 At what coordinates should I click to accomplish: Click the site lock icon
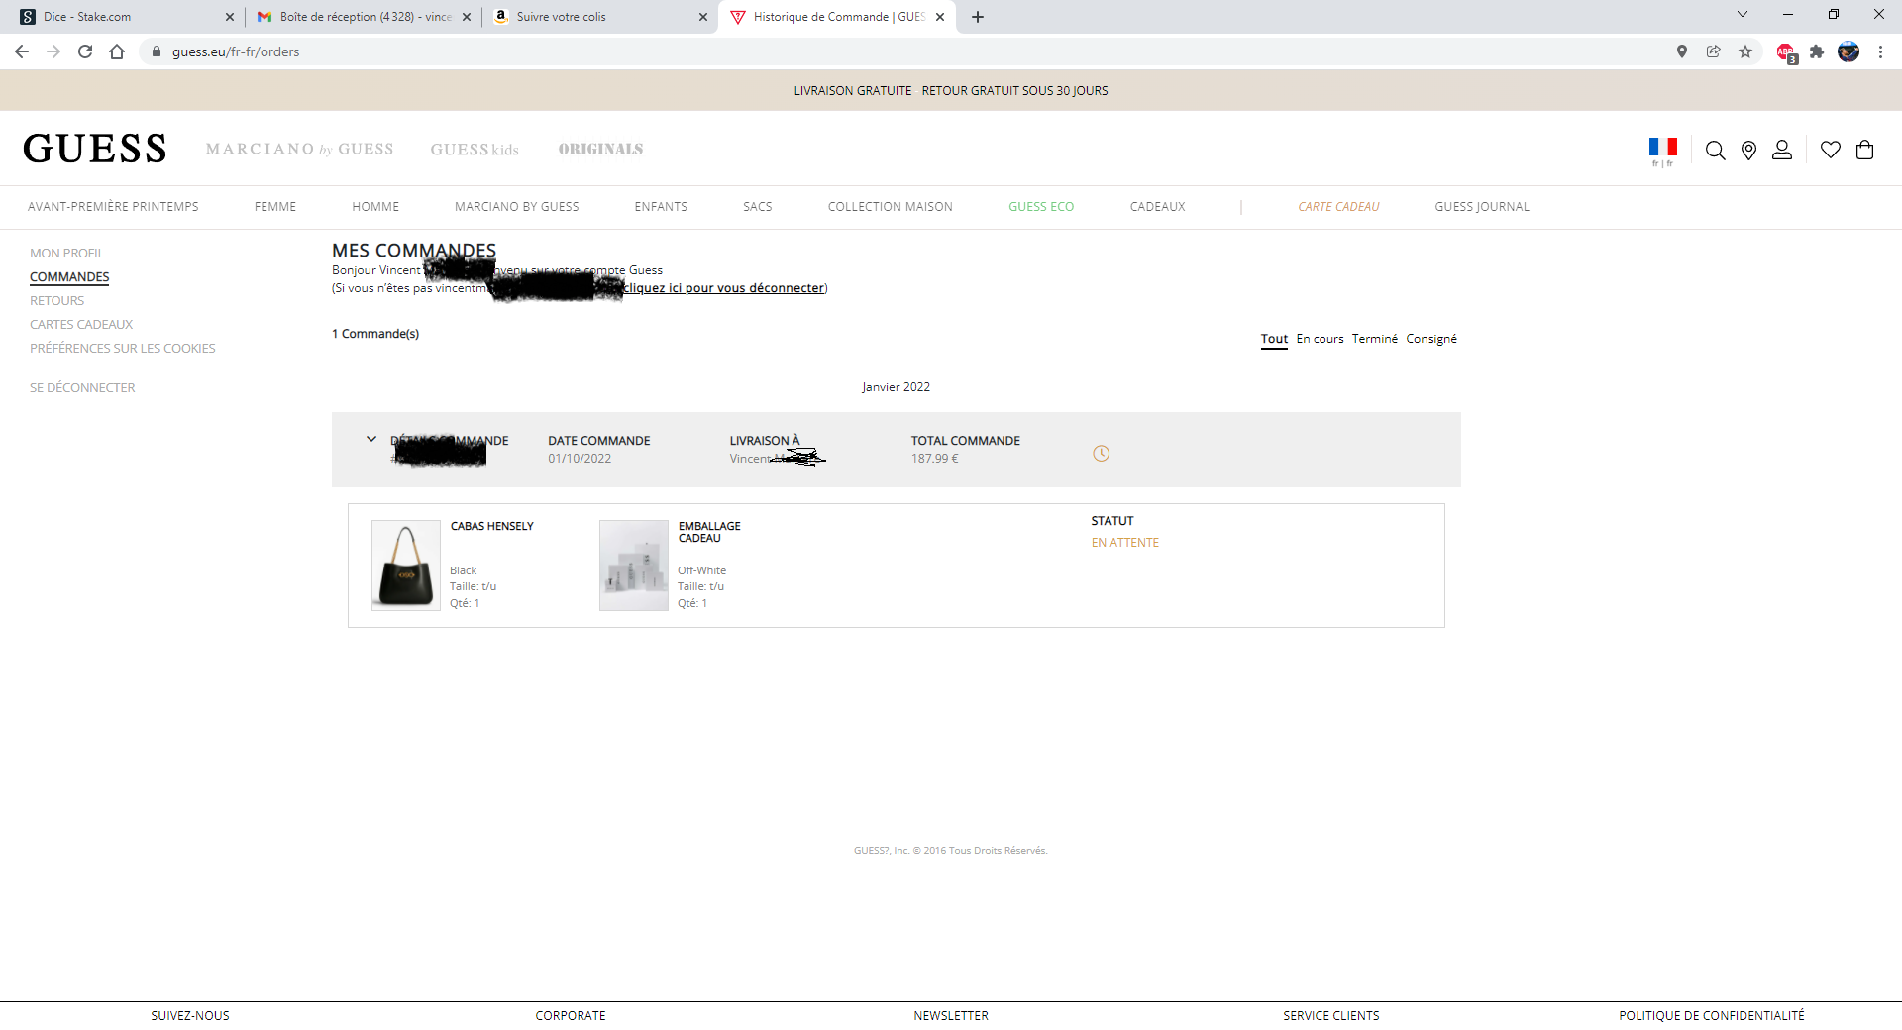coord(156,51)
